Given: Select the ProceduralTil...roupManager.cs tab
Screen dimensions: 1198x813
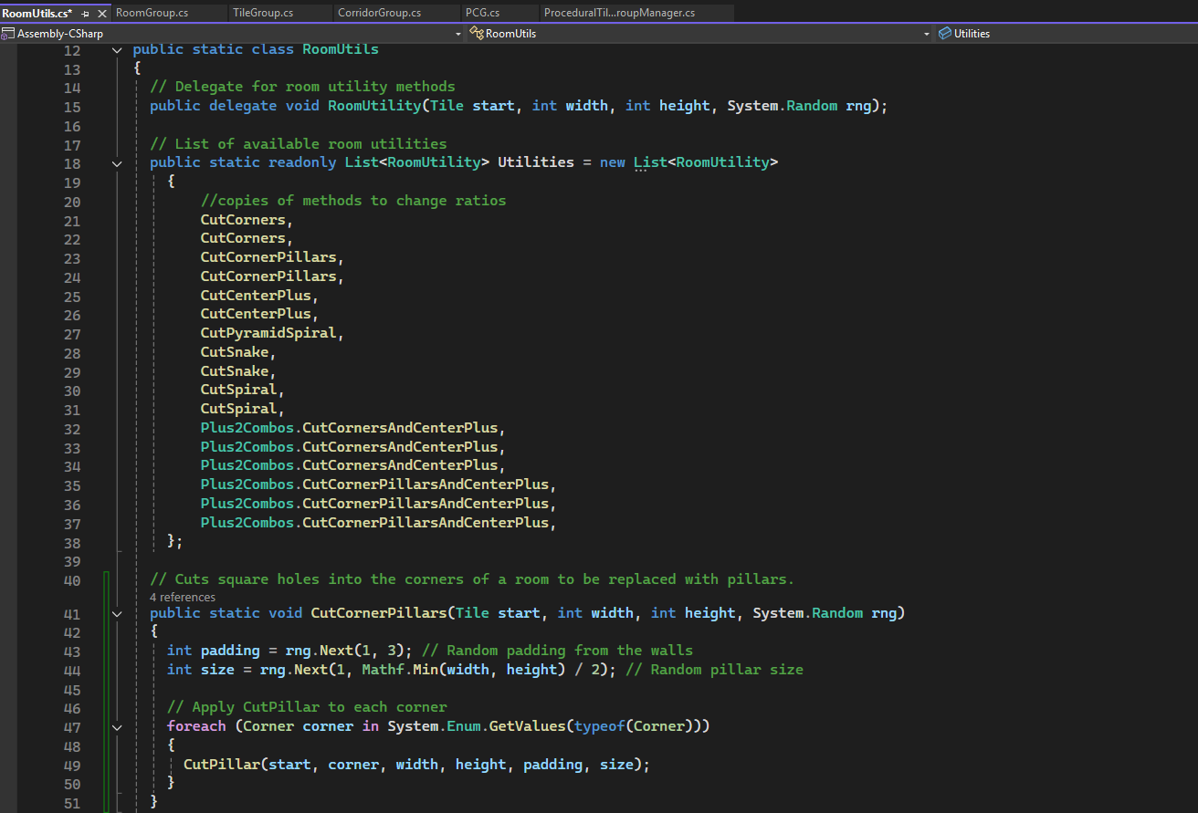Looking at the screenshot, I should coord(619,13).
